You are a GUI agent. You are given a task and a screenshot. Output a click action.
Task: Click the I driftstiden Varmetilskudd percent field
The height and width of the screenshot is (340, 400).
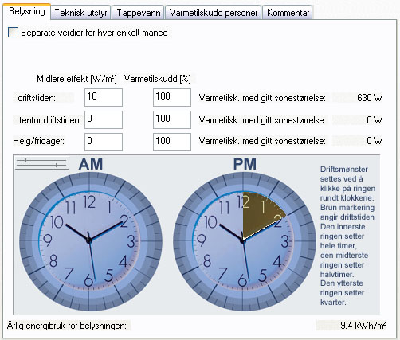(172, 97)
